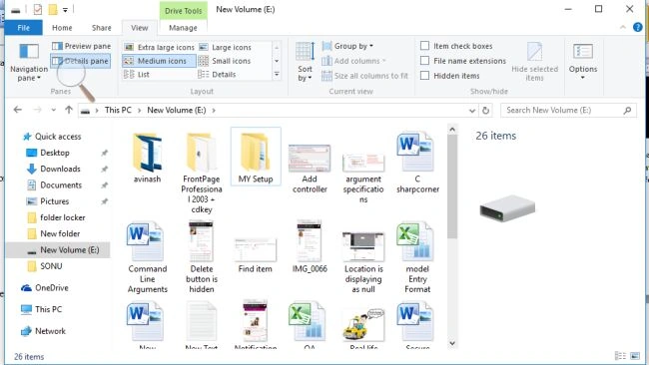Switch to the Share ribbon tab

(x=102, y=28)
